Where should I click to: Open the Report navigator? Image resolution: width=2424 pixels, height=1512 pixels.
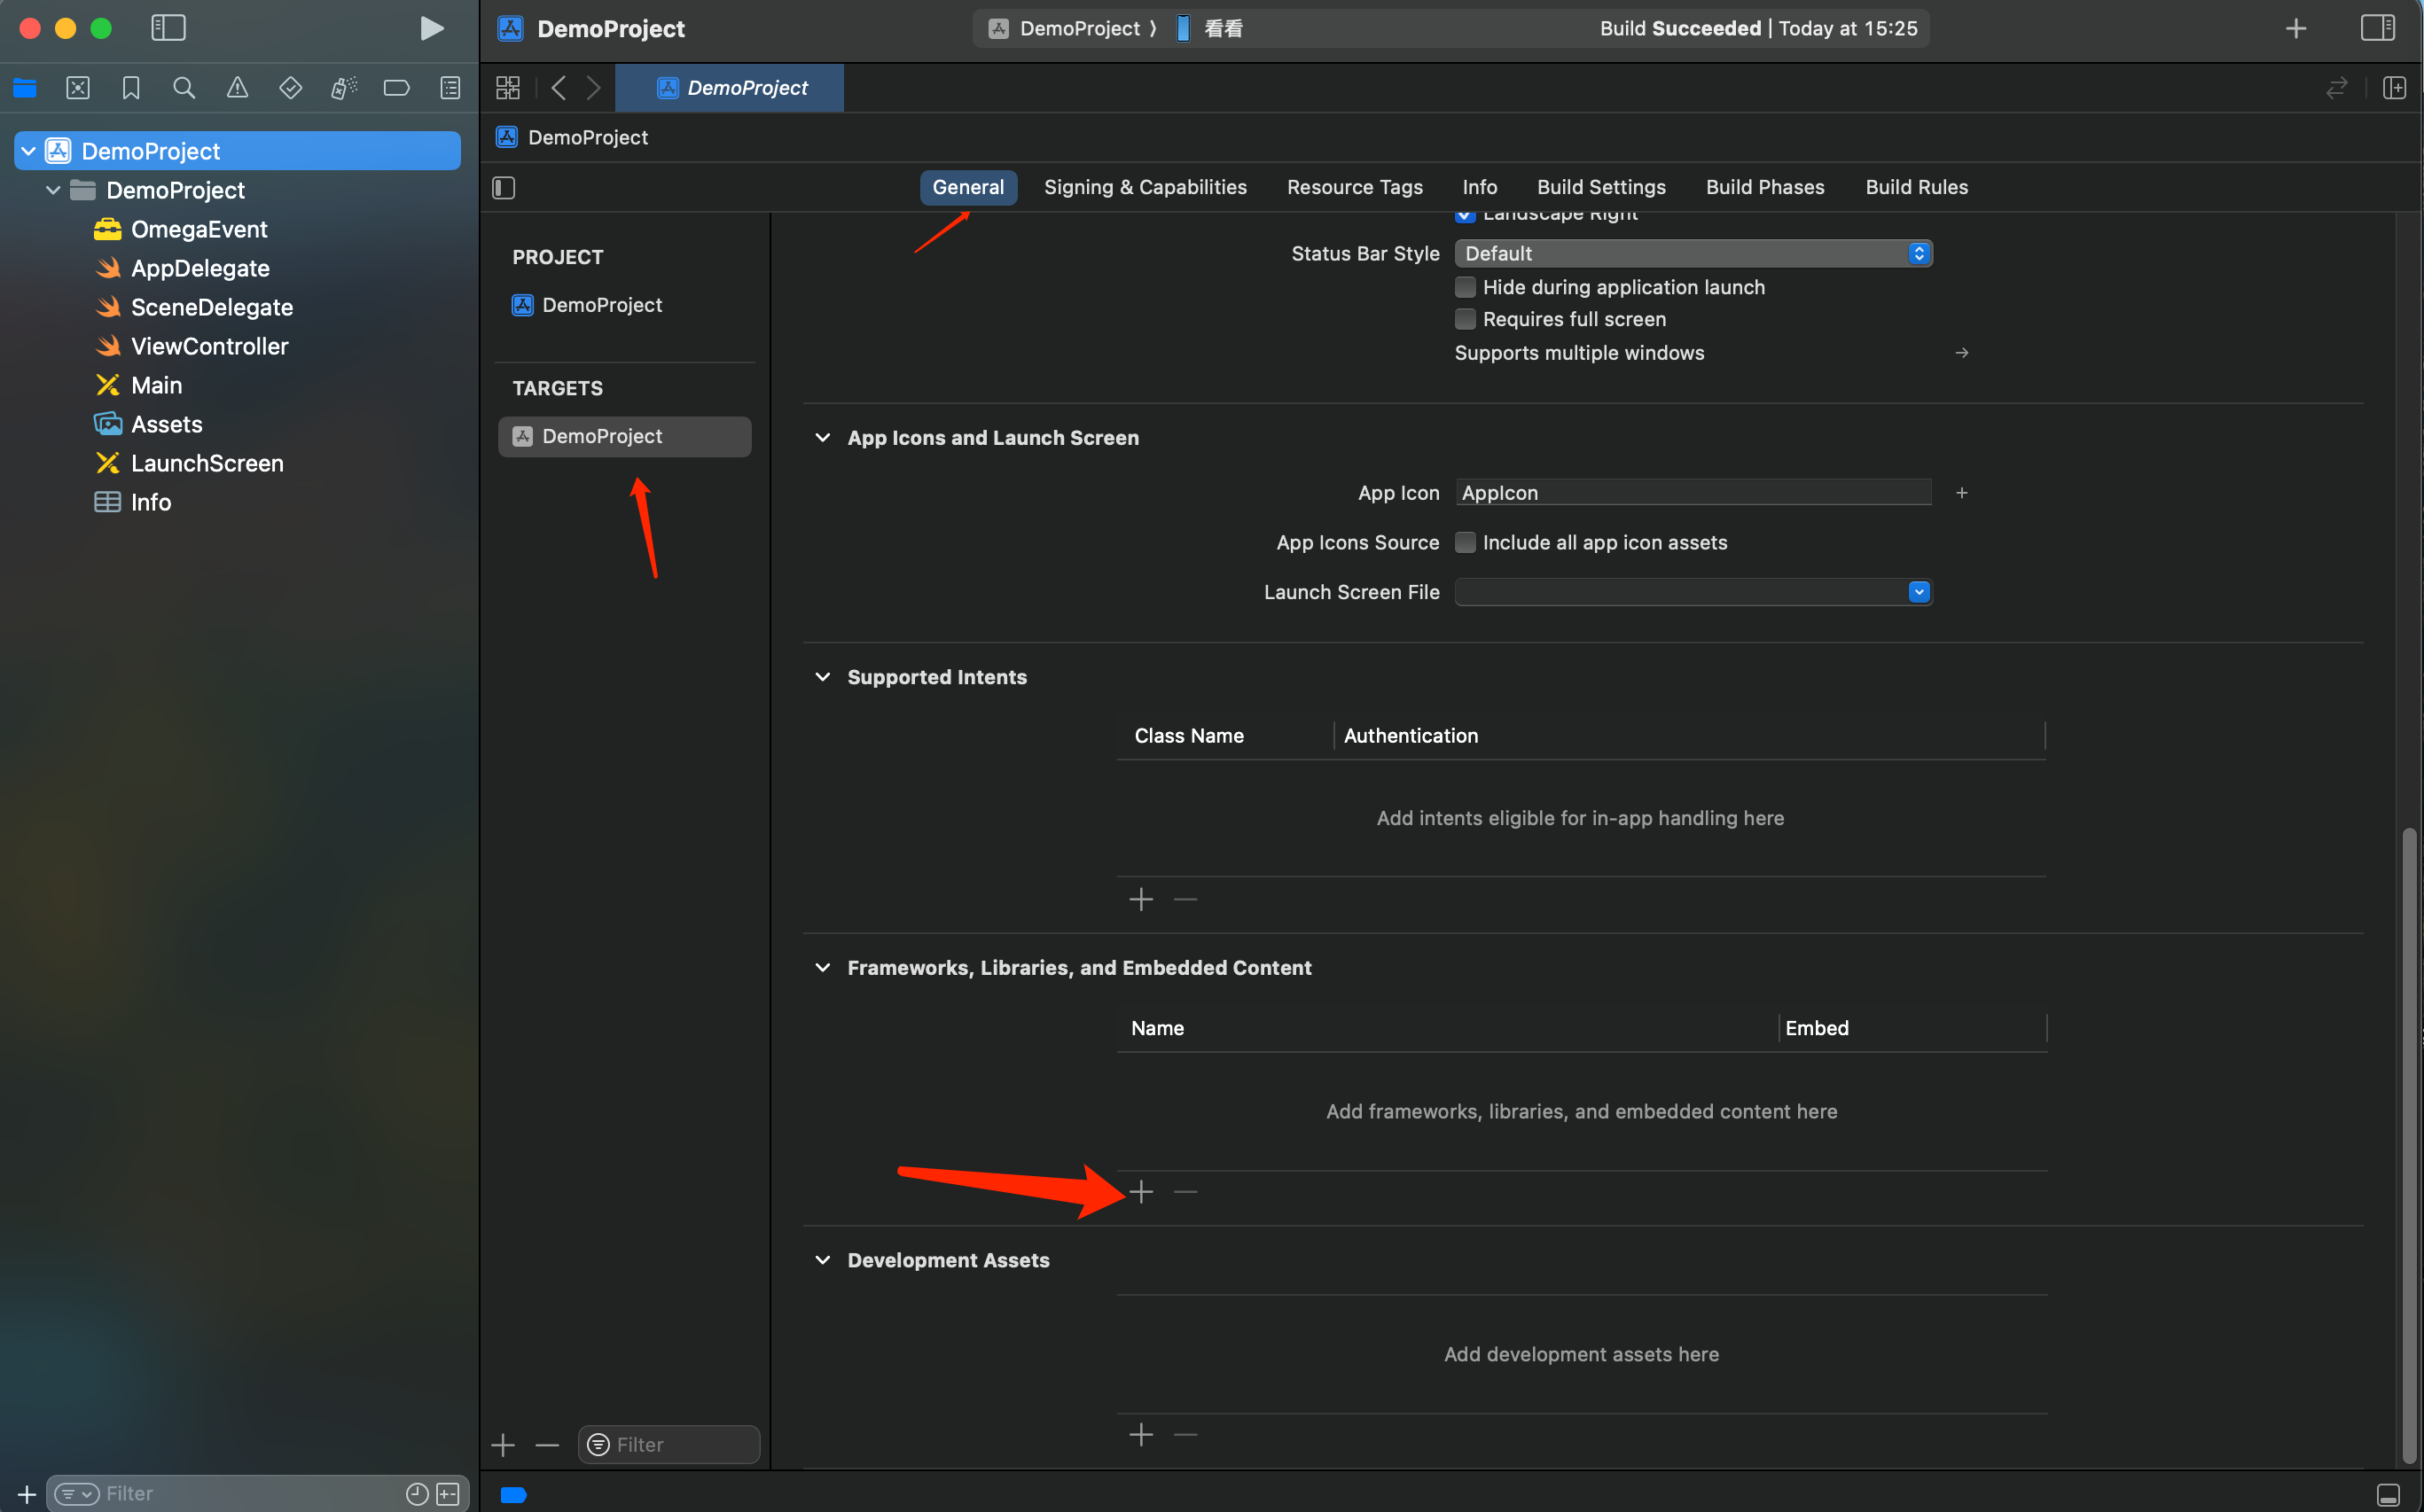click(450, 88)
